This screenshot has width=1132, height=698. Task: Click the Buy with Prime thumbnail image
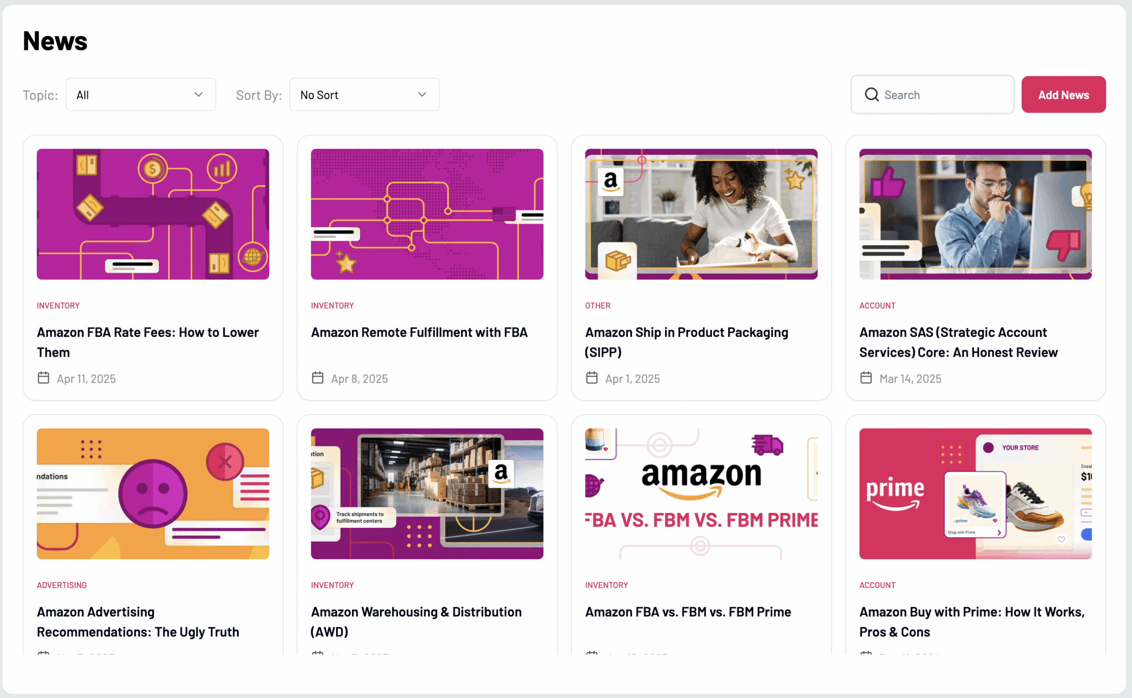pyautogui.click(x=975, y=493)
